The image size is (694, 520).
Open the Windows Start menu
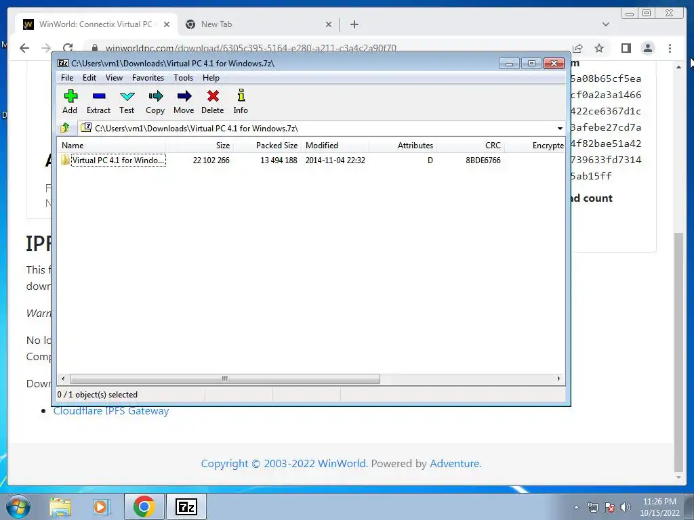18,507
